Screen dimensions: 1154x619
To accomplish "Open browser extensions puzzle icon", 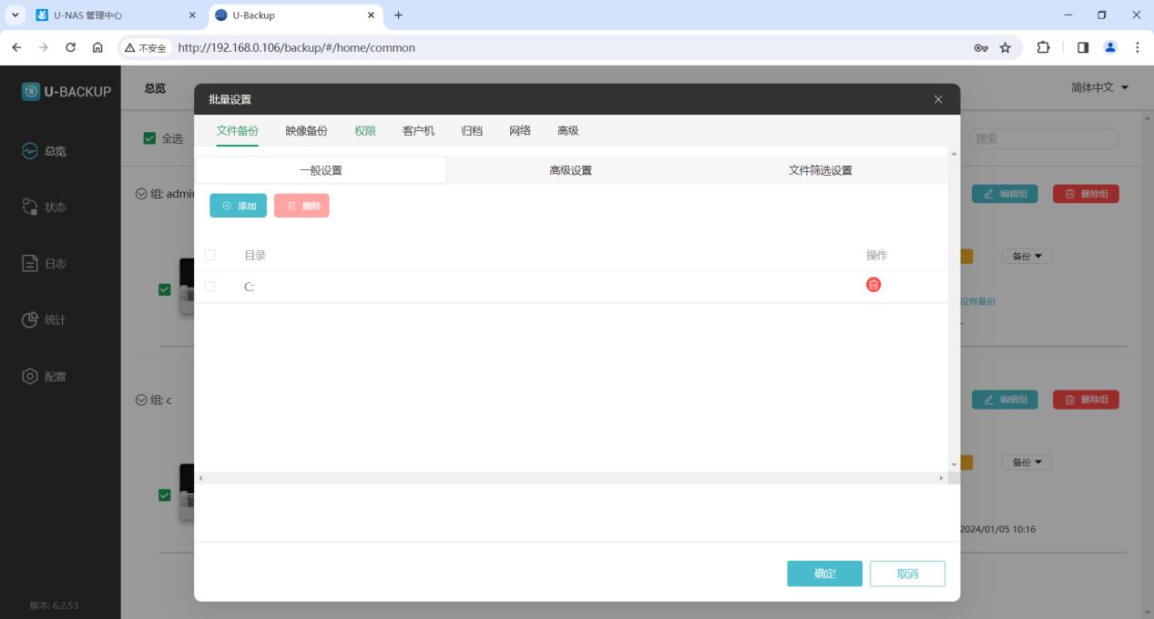I will [x=1044, y=47].
